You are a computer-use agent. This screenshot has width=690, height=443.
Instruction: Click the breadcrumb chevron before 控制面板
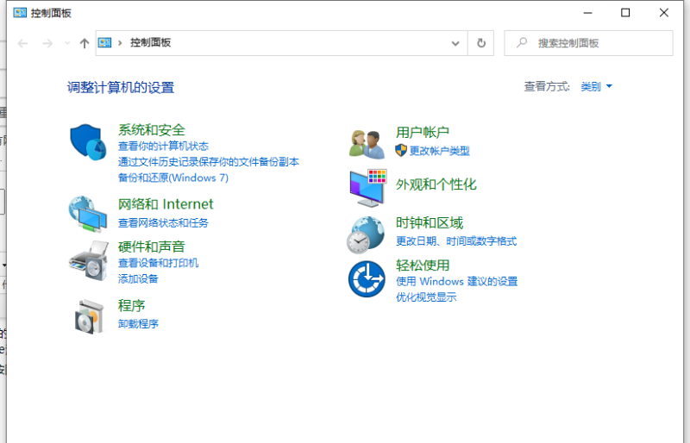[x=120, y=43]
